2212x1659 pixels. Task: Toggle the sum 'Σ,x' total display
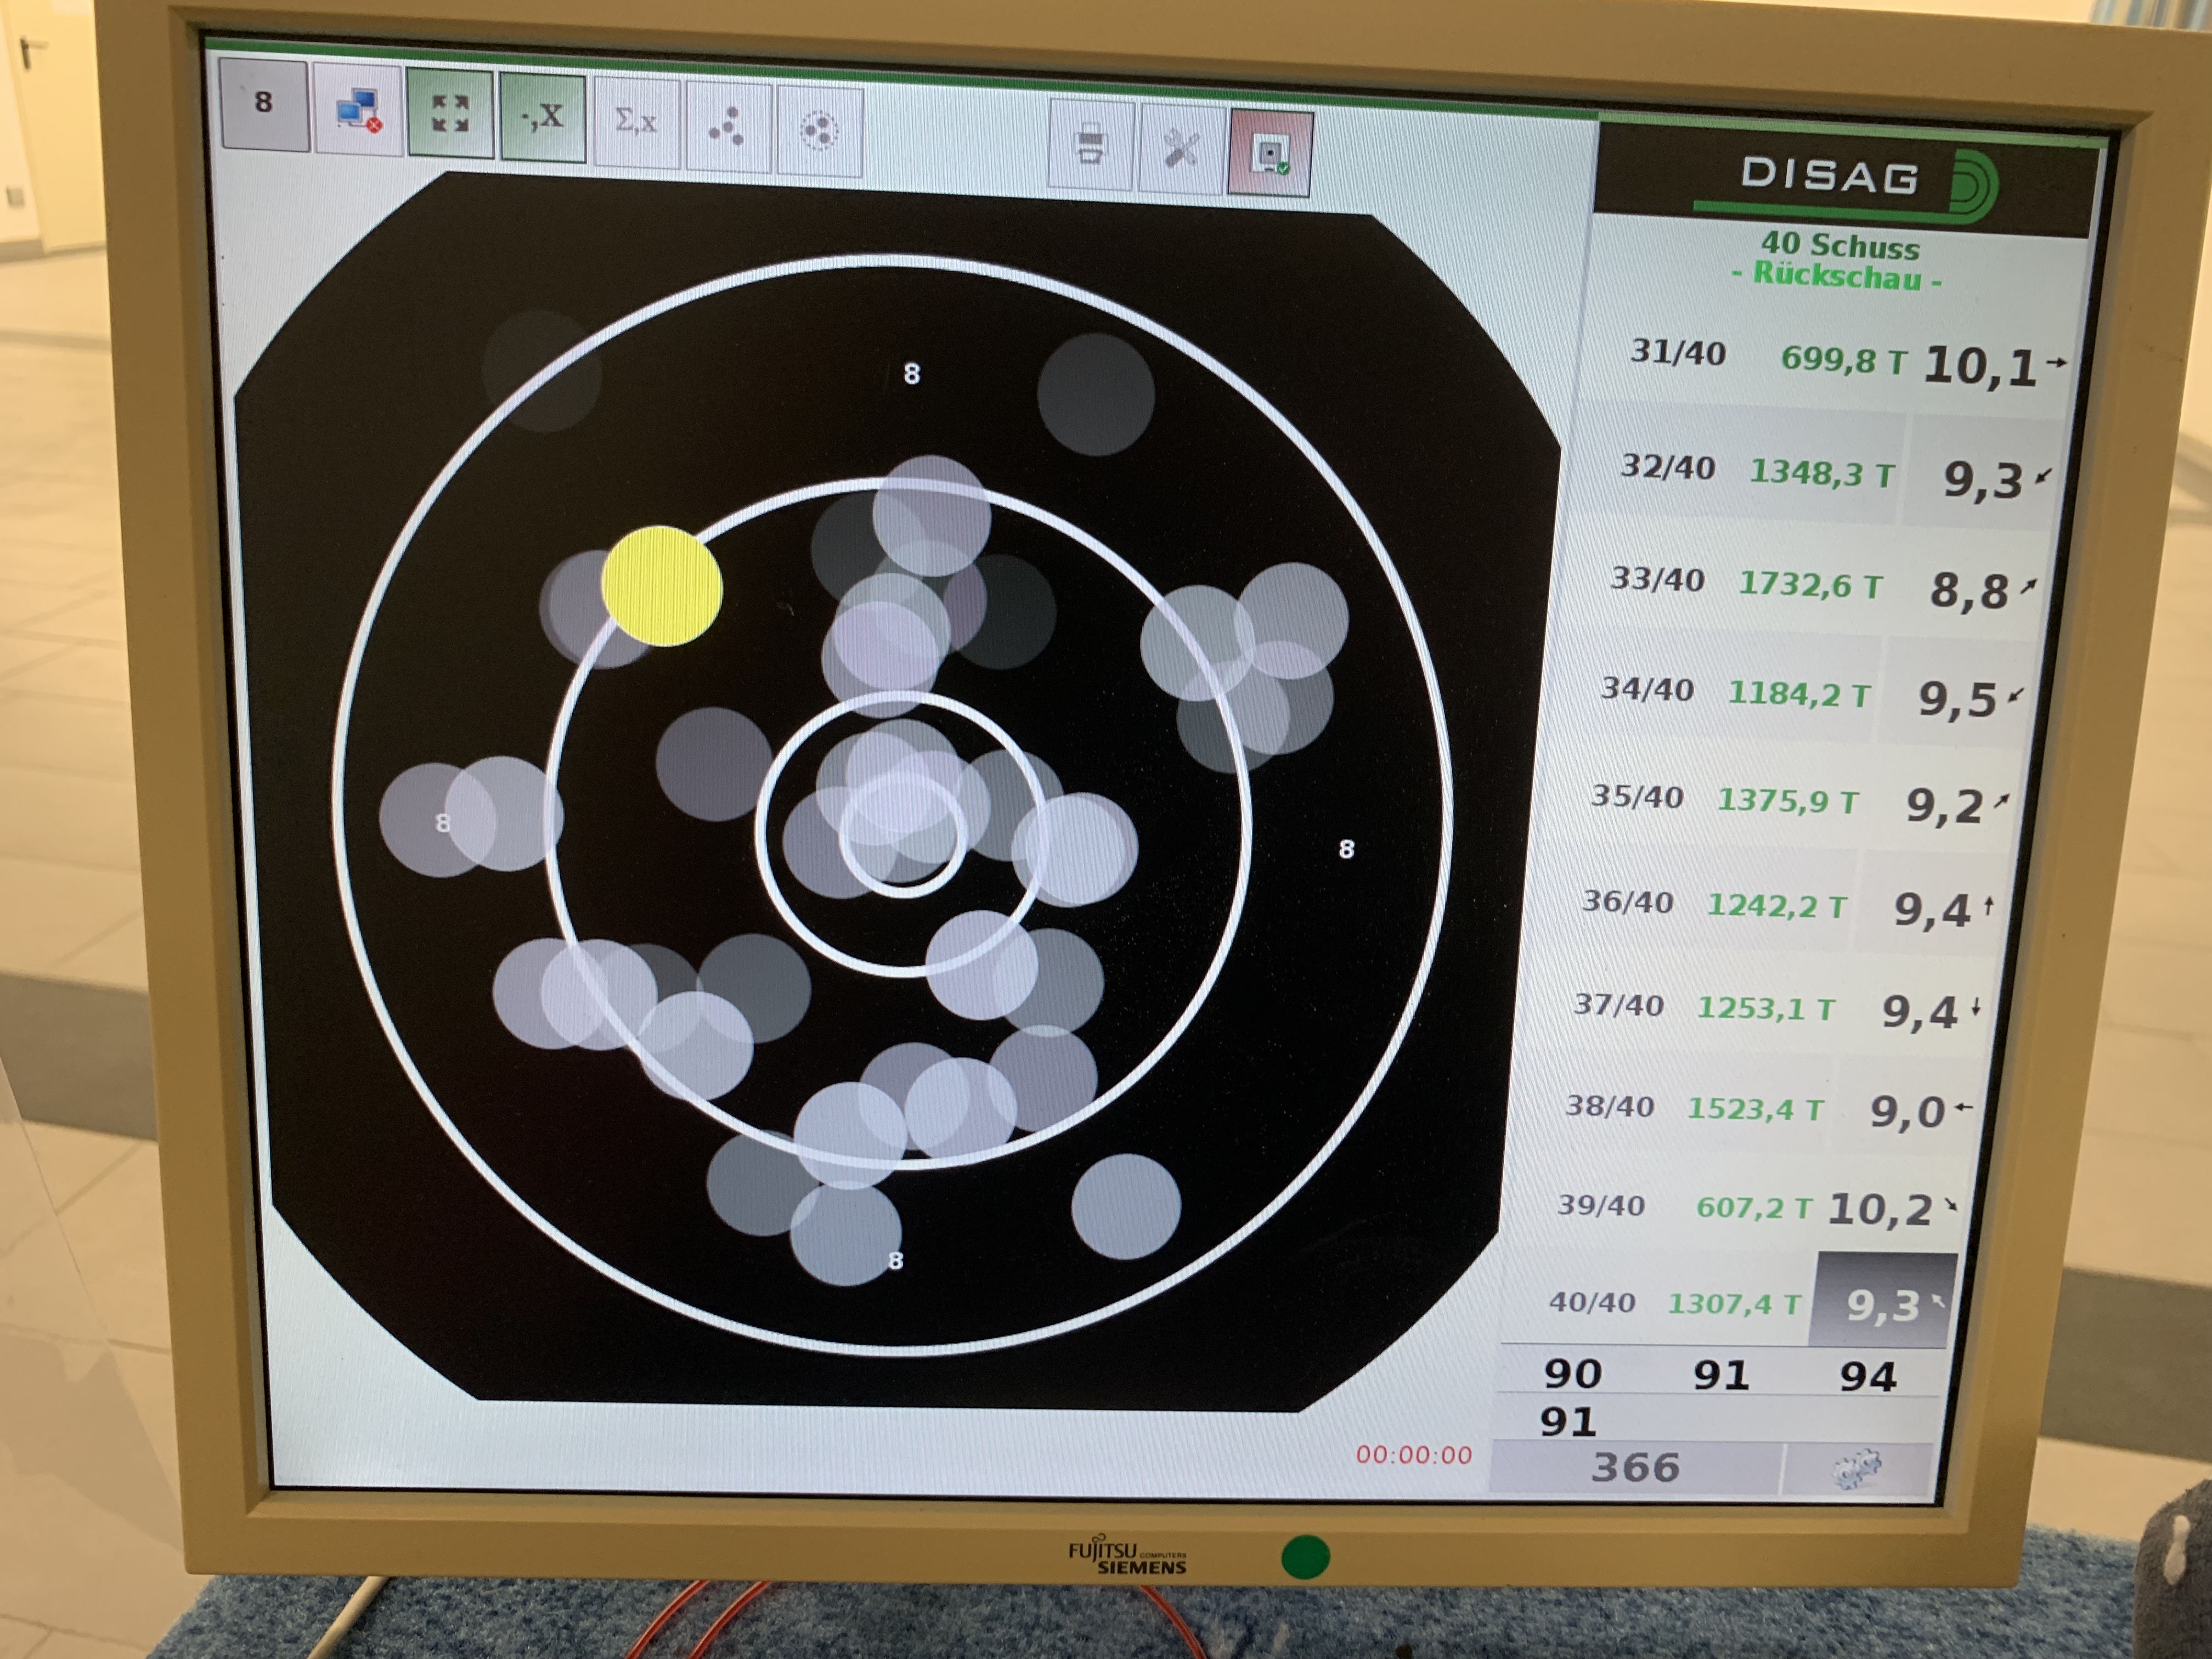(636, 122)
